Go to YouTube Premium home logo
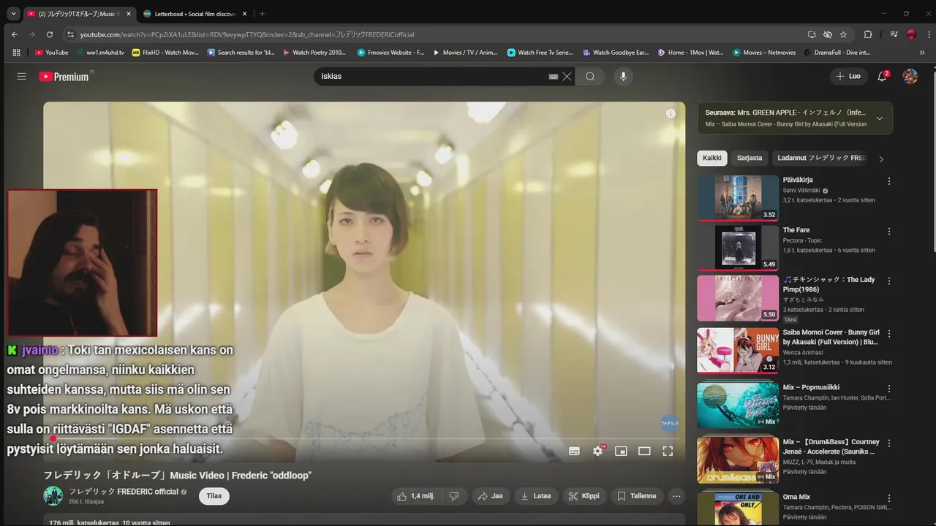The image size is (936, 526). coord(64,76)
